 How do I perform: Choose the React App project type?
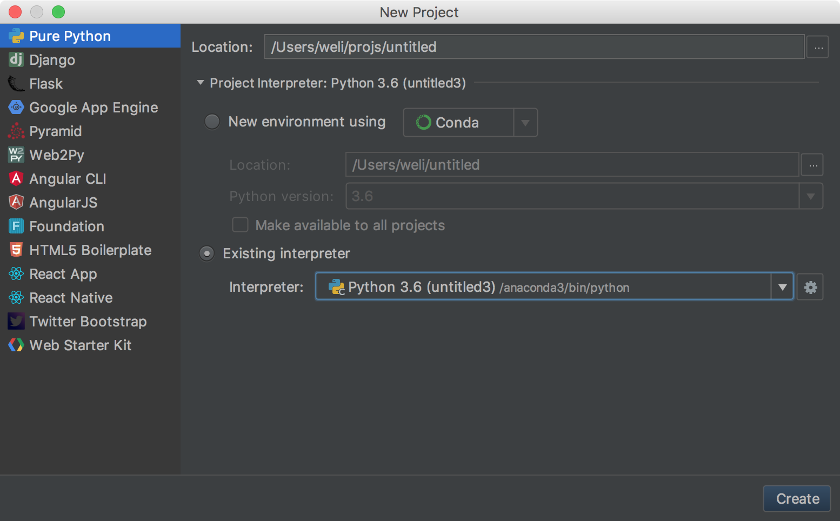point(90,273)
